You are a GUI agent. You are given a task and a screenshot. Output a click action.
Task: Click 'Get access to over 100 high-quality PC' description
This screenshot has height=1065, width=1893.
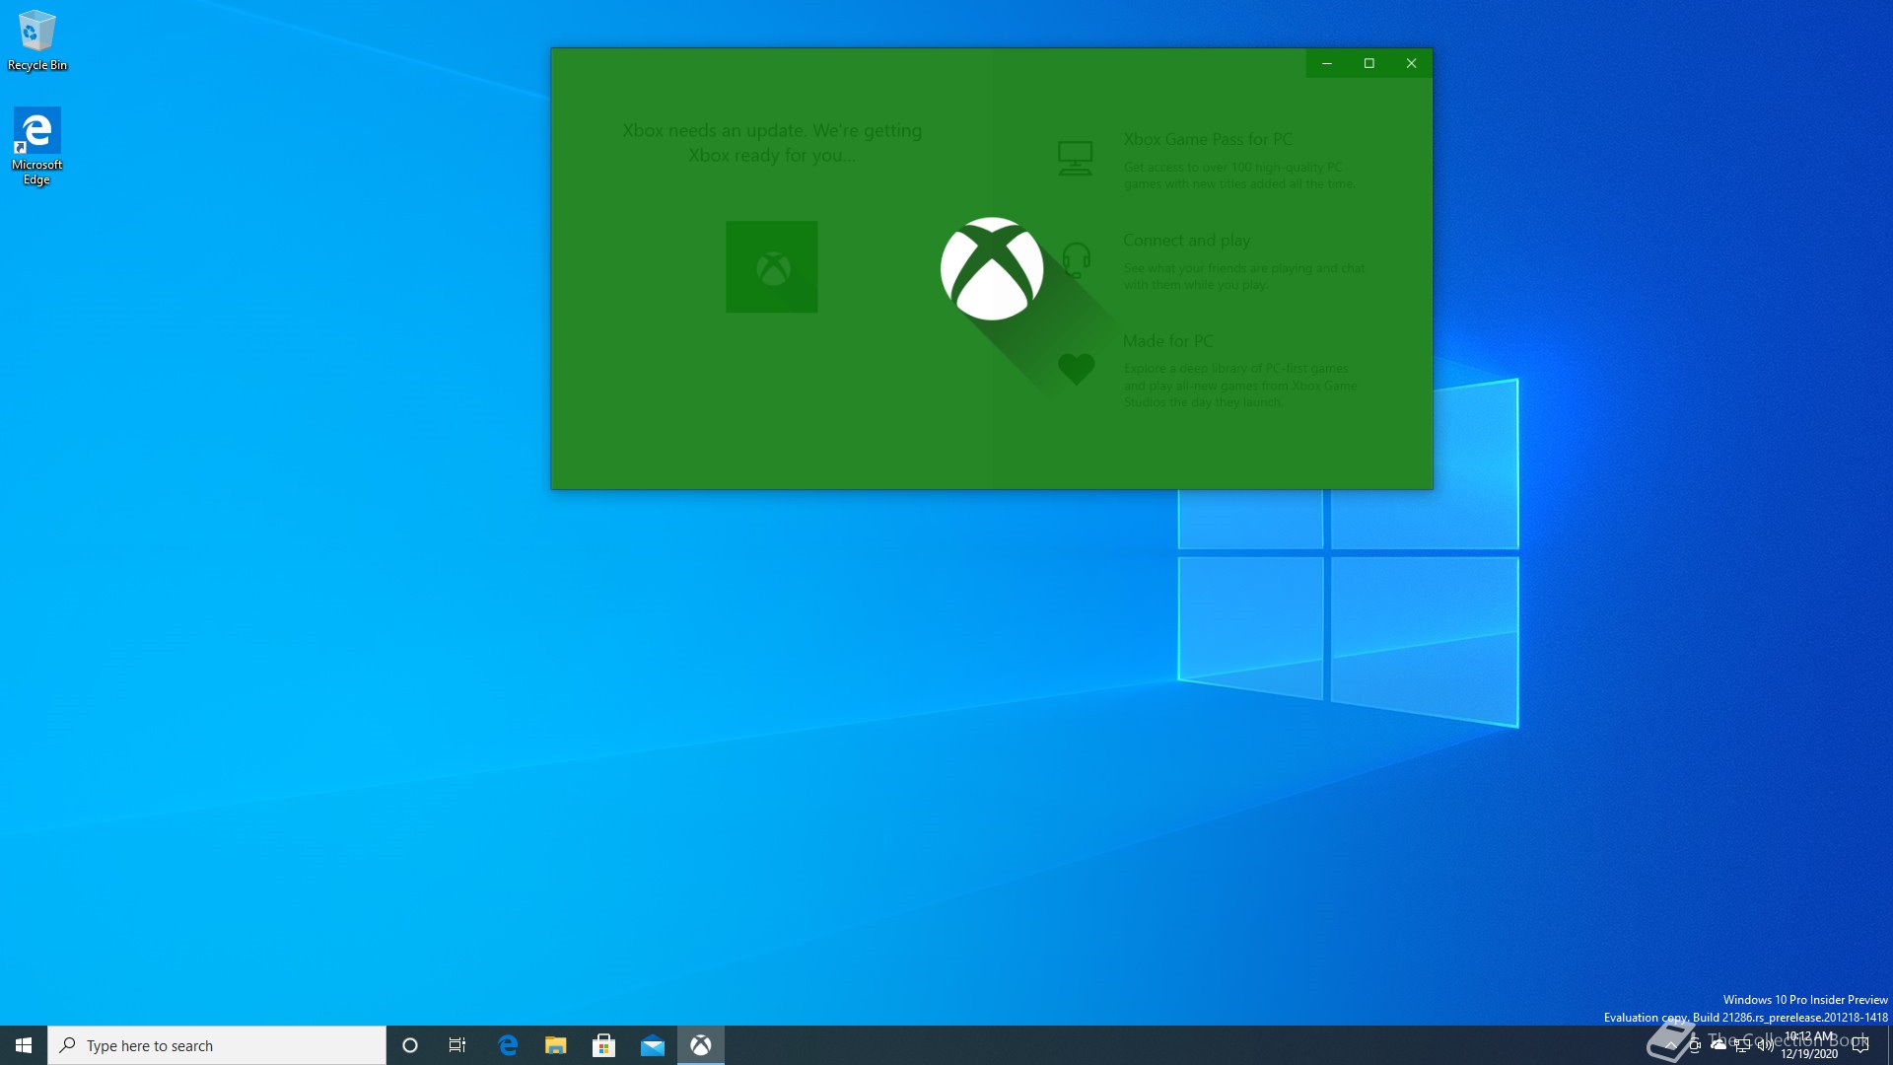(1239, 176)
